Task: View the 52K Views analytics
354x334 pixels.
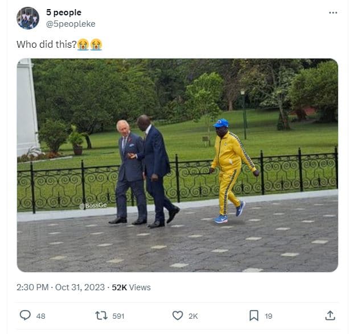Action: click(131, 287)
